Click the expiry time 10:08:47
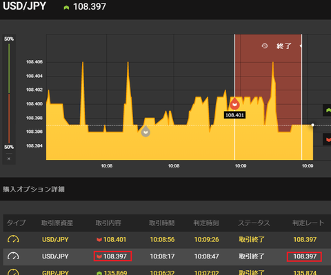The height and width of the screenshot is (275, 331). click(206, 256)
